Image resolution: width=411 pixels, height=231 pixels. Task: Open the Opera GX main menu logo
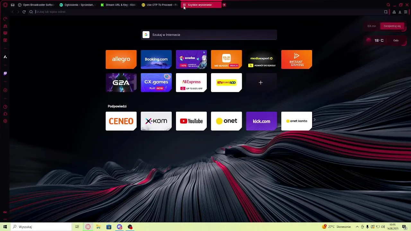click(x=5, y=5)
